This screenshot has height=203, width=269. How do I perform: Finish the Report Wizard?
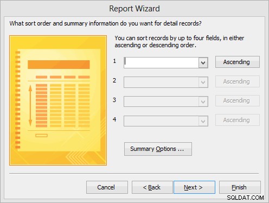tap(240, 187)
